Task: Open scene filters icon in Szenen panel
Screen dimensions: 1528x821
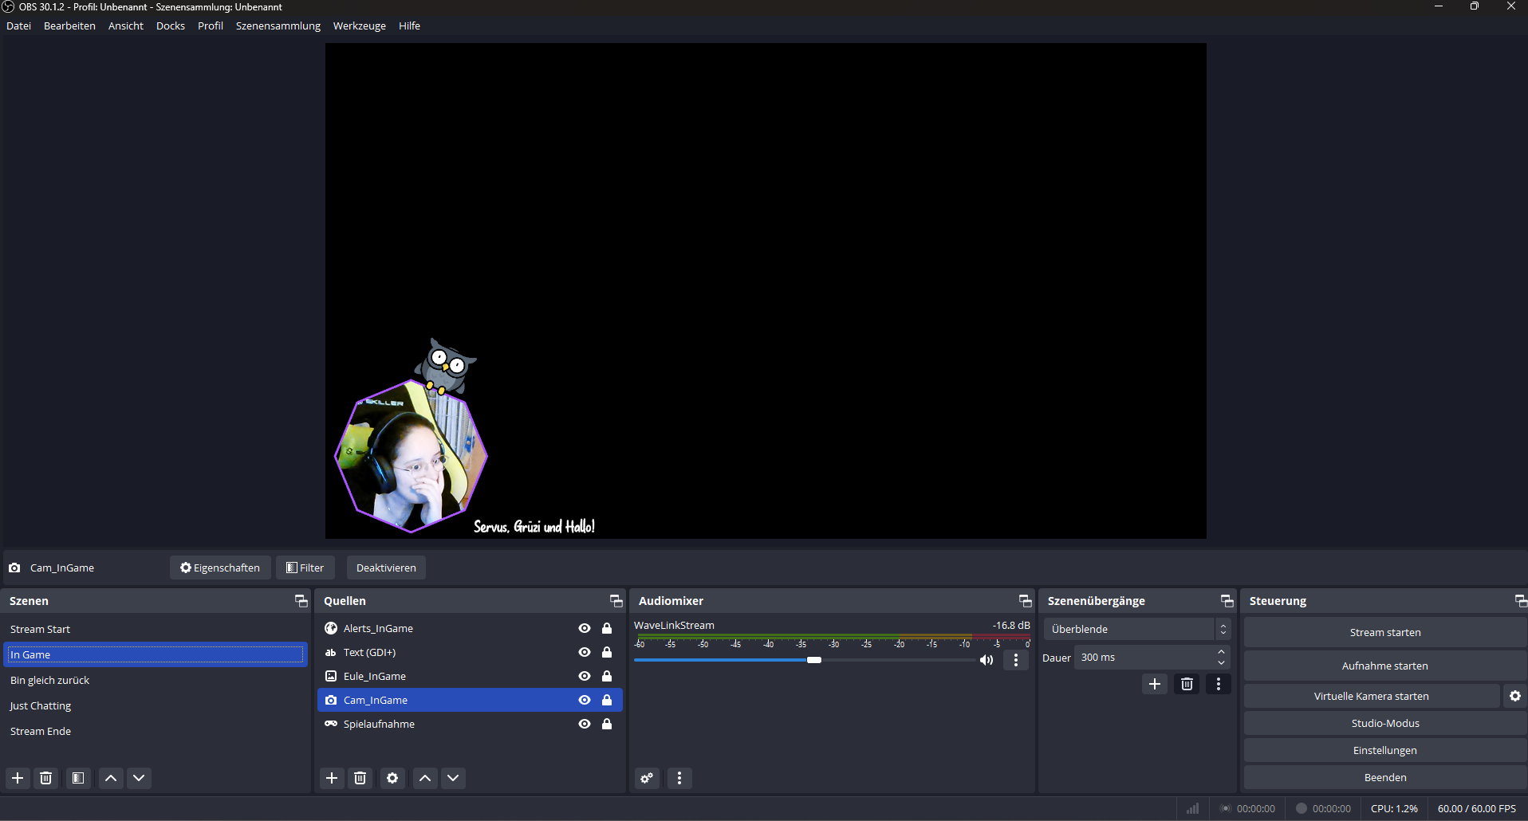Action: pos(78,778)
